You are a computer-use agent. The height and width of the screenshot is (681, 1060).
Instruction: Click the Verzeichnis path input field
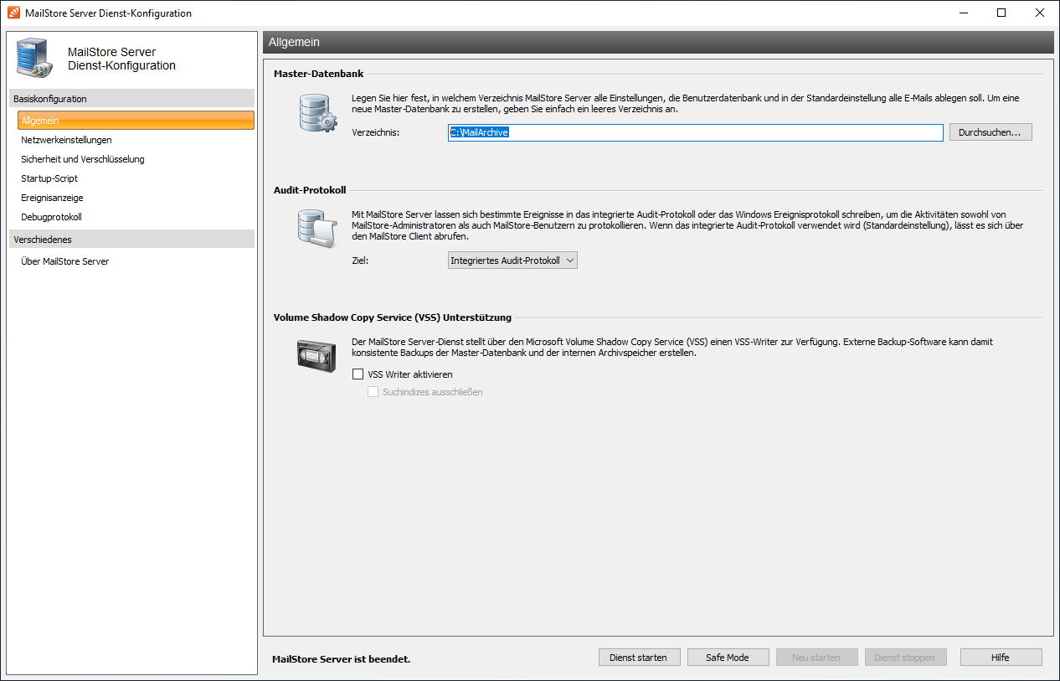tap(696, 132)
